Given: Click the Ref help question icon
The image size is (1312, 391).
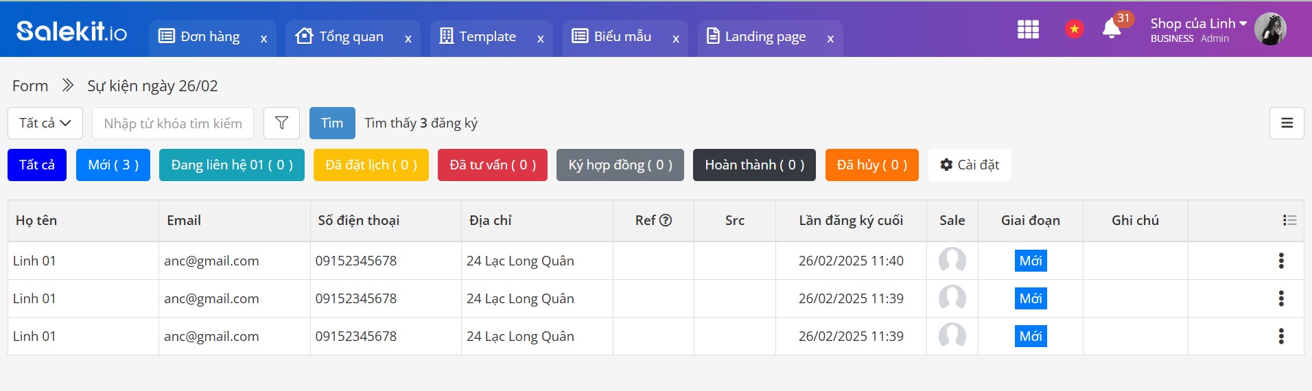Looking at the screenshot, I should click(666, 220).
